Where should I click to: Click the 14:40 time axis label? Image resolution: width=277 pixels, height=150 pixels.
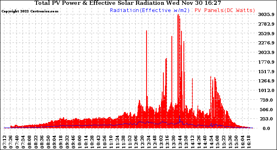point(205,142)
